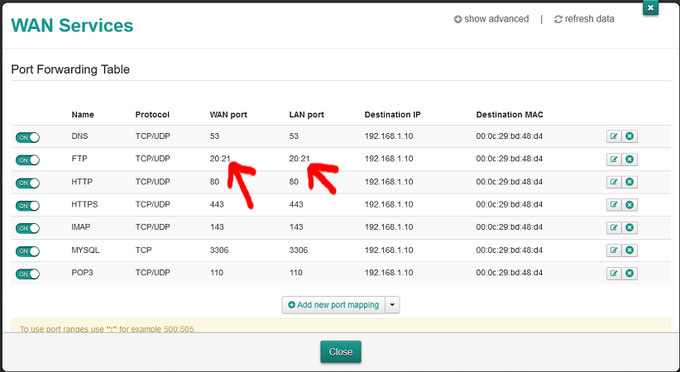Viewport: 680px width, 372px height.
Task: Delete the IMAP port mapping
Action: click(630, 227)
